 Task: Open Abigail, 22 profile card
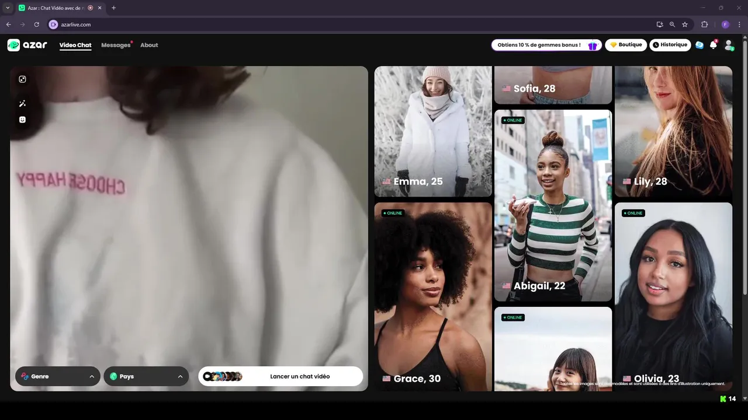click(553, 205)
